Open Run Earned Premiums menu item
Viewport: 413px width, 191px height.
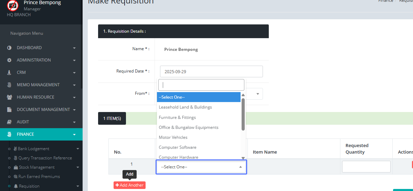39,177
